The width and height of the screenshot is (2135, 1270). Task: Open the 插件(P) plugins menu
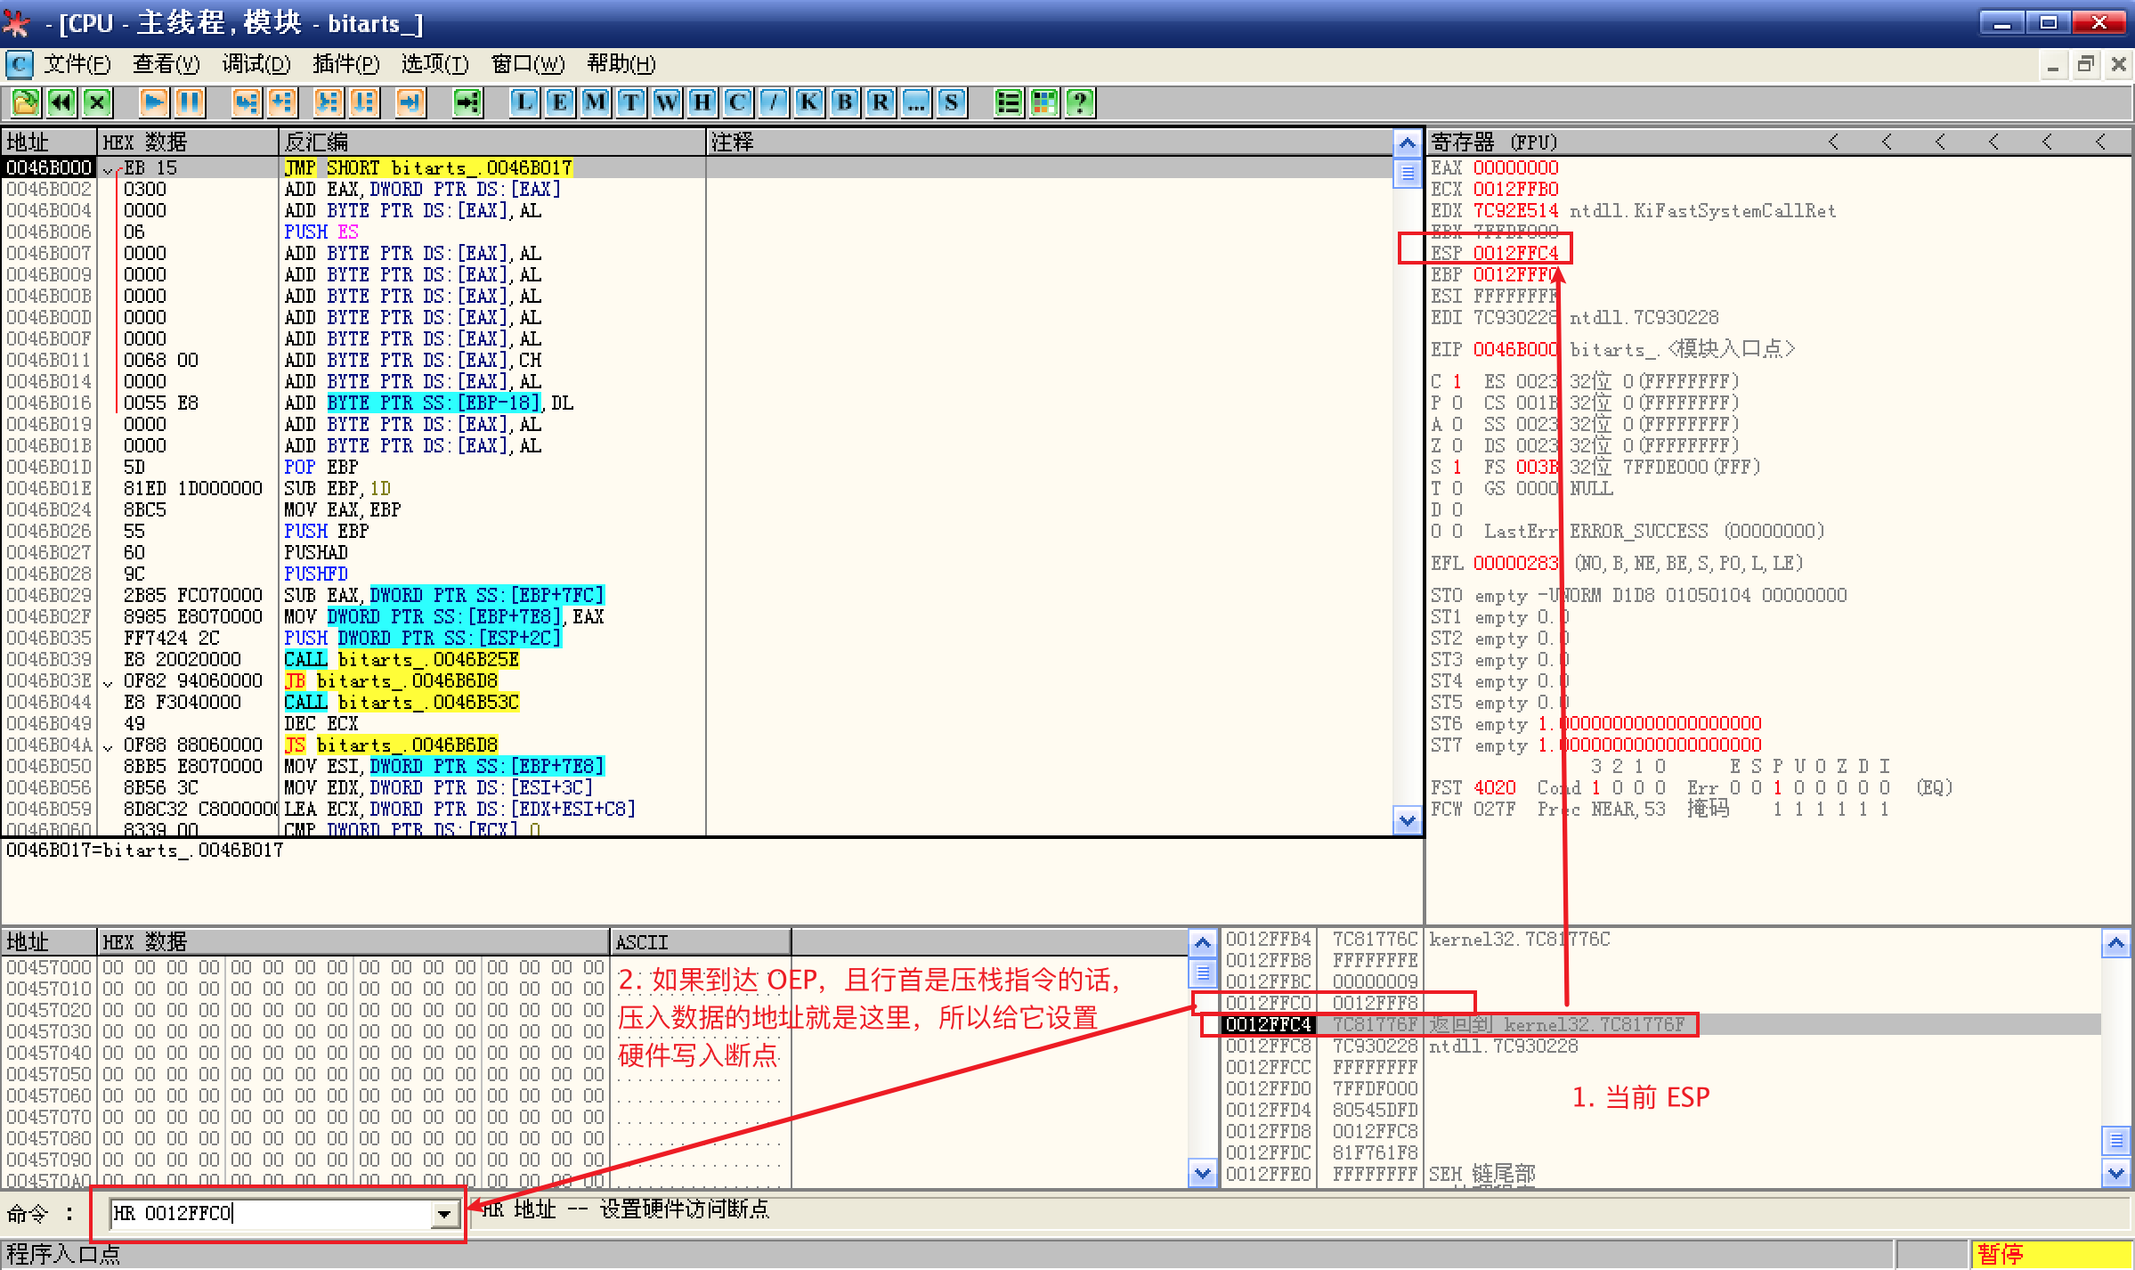pos(345,64)
